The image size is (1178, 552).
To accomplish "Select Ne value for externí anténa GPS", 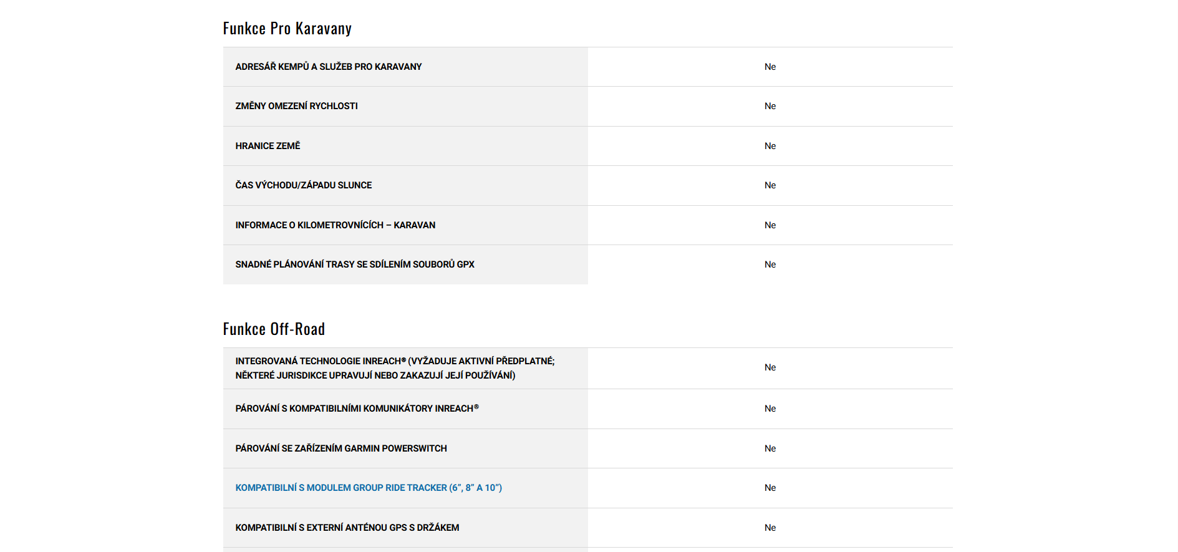I will coord(770,528).
